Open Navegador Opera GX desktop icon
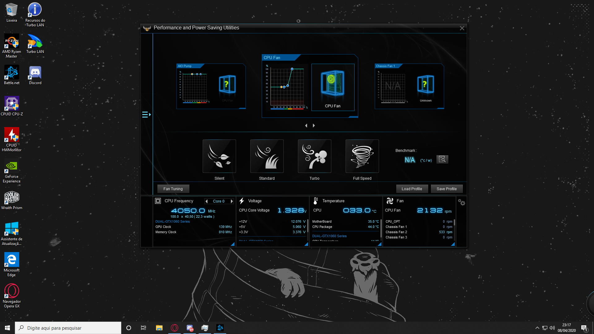Image resolution: width=594 pixels, height=334 pixels. pyautogui.click(x=11, y=296)
